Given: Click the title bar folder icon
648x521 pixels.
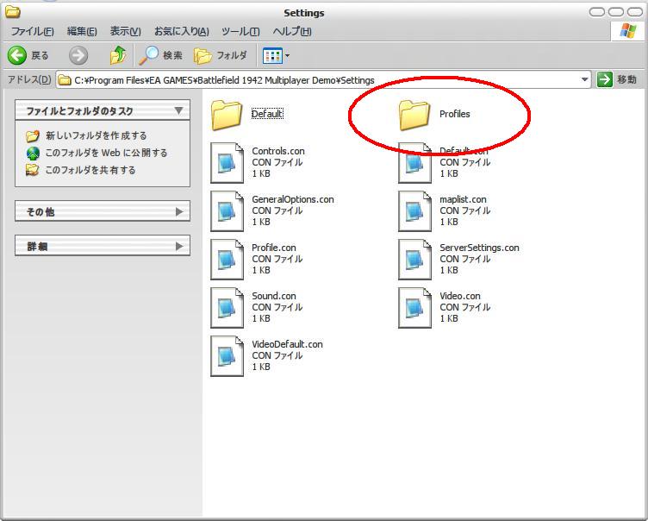Looking at the screenshot, I should point(12,12).
